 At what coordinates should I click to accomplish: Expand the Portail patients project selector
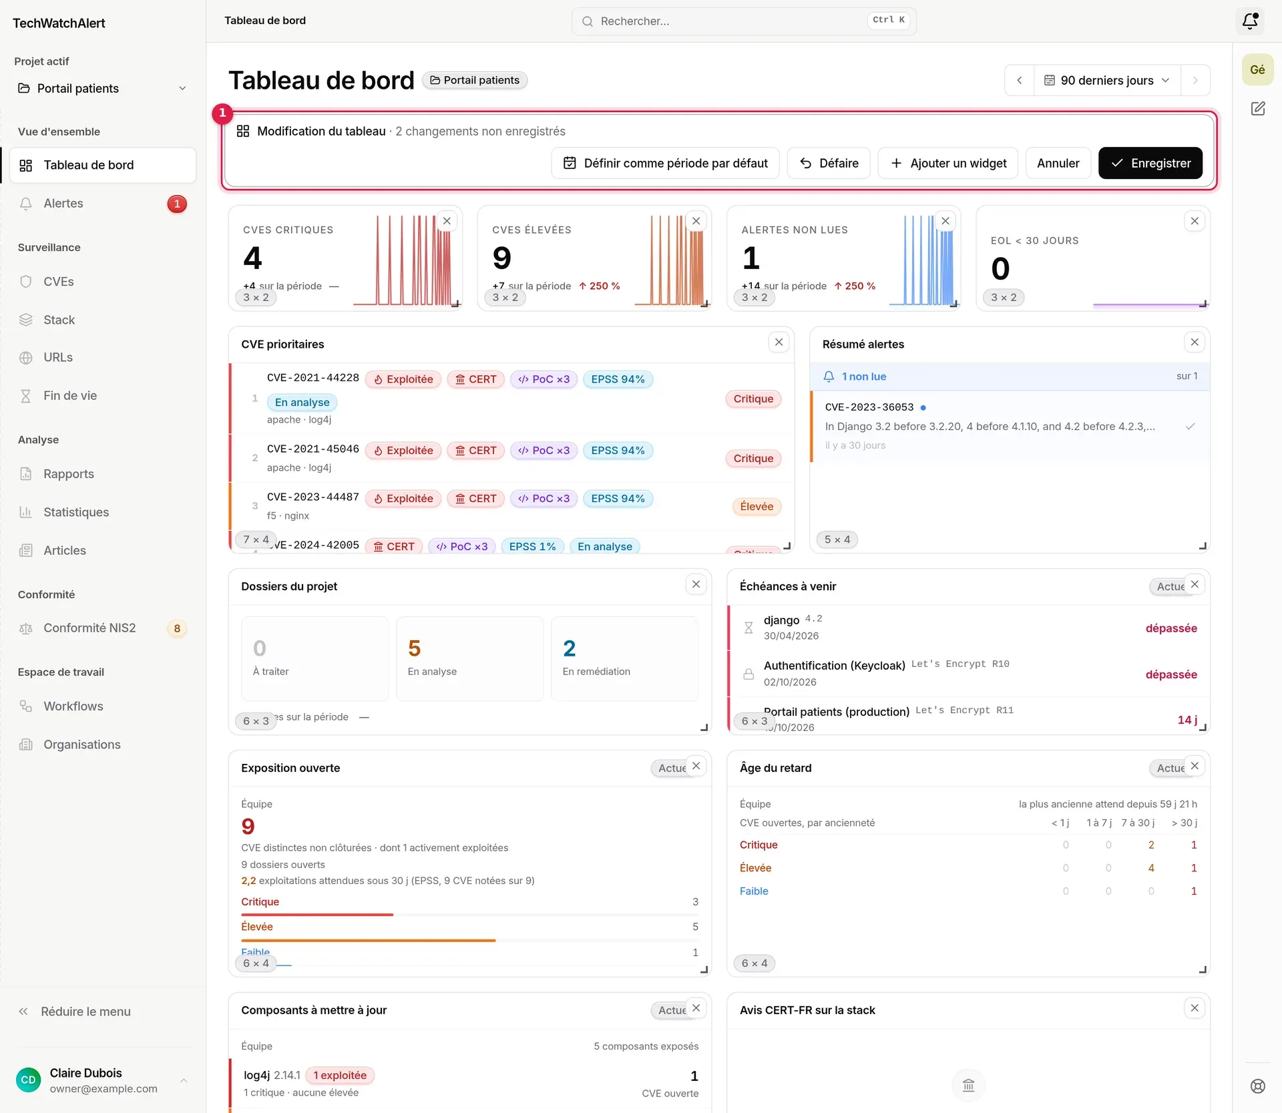[102, 88]
